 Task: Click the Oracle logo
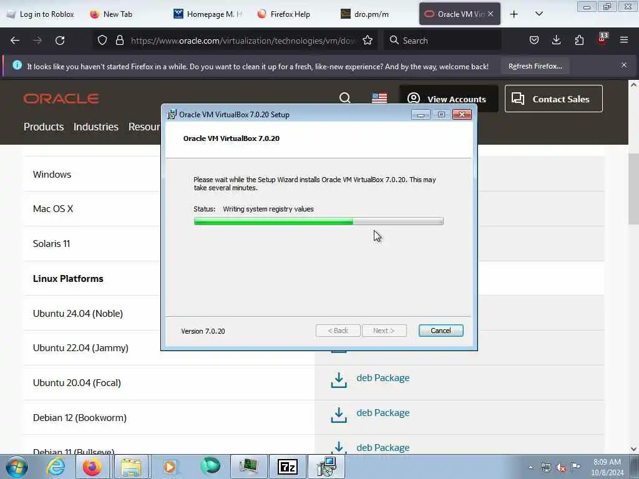click(x=61, y=99)
